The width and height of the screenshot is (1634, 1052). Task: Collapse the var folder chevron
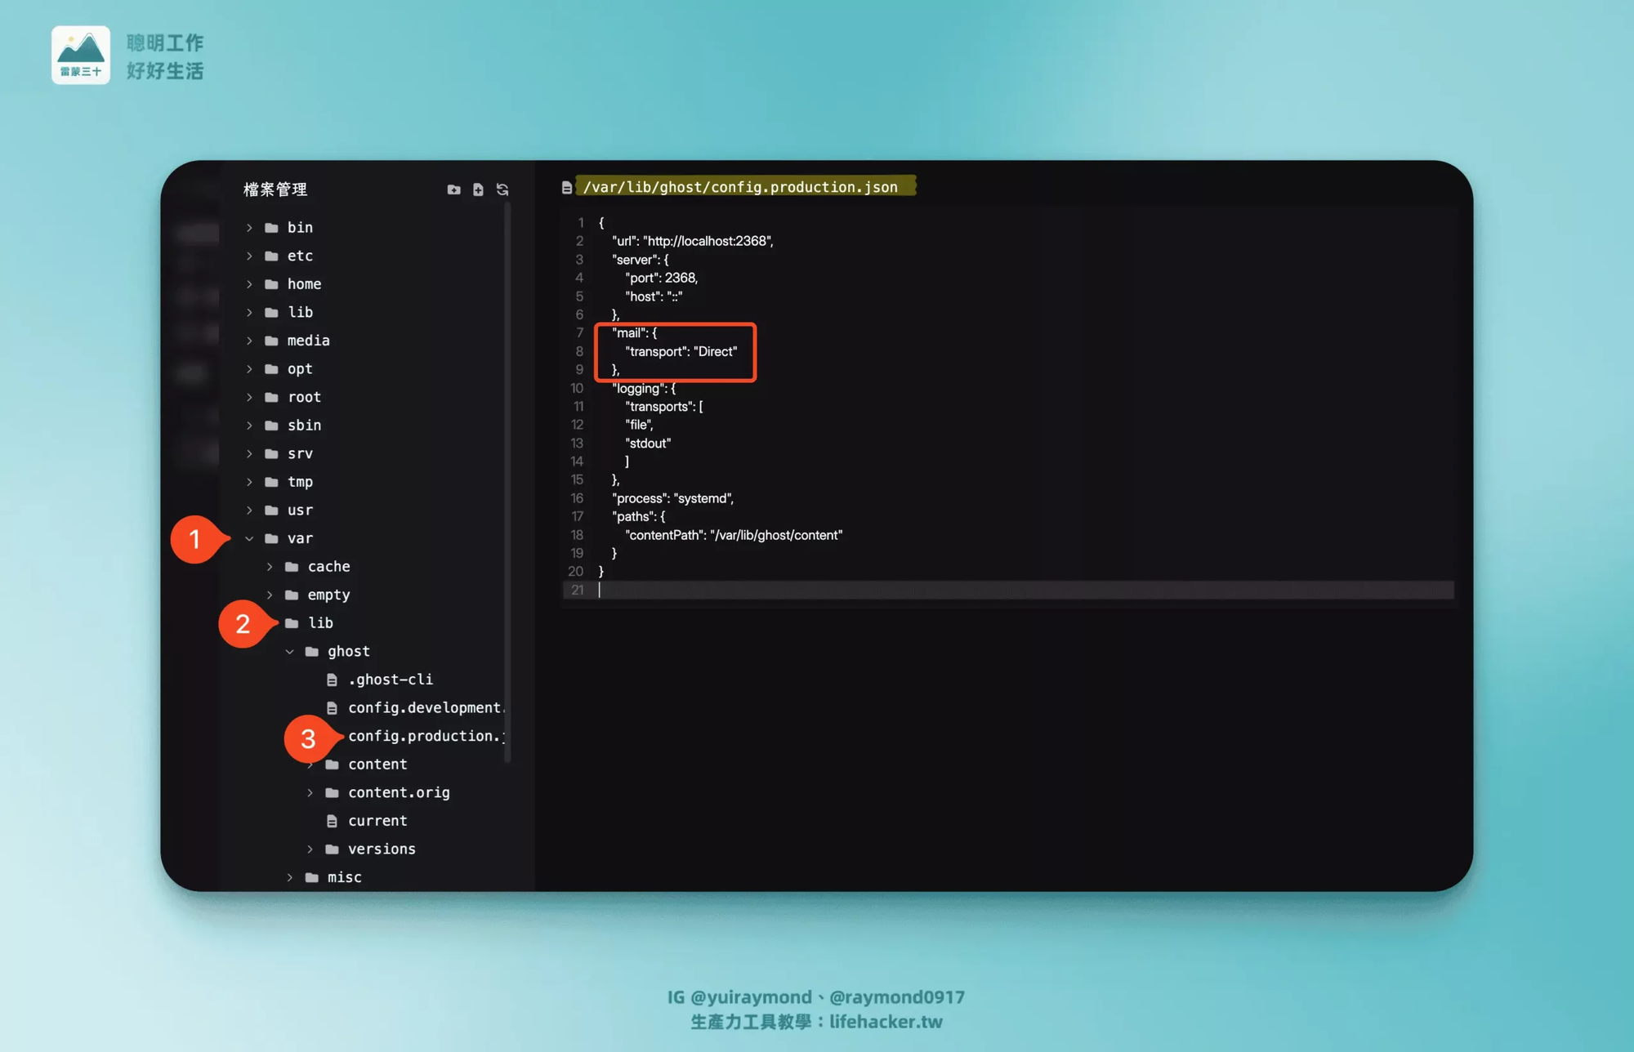pos(249,538)
